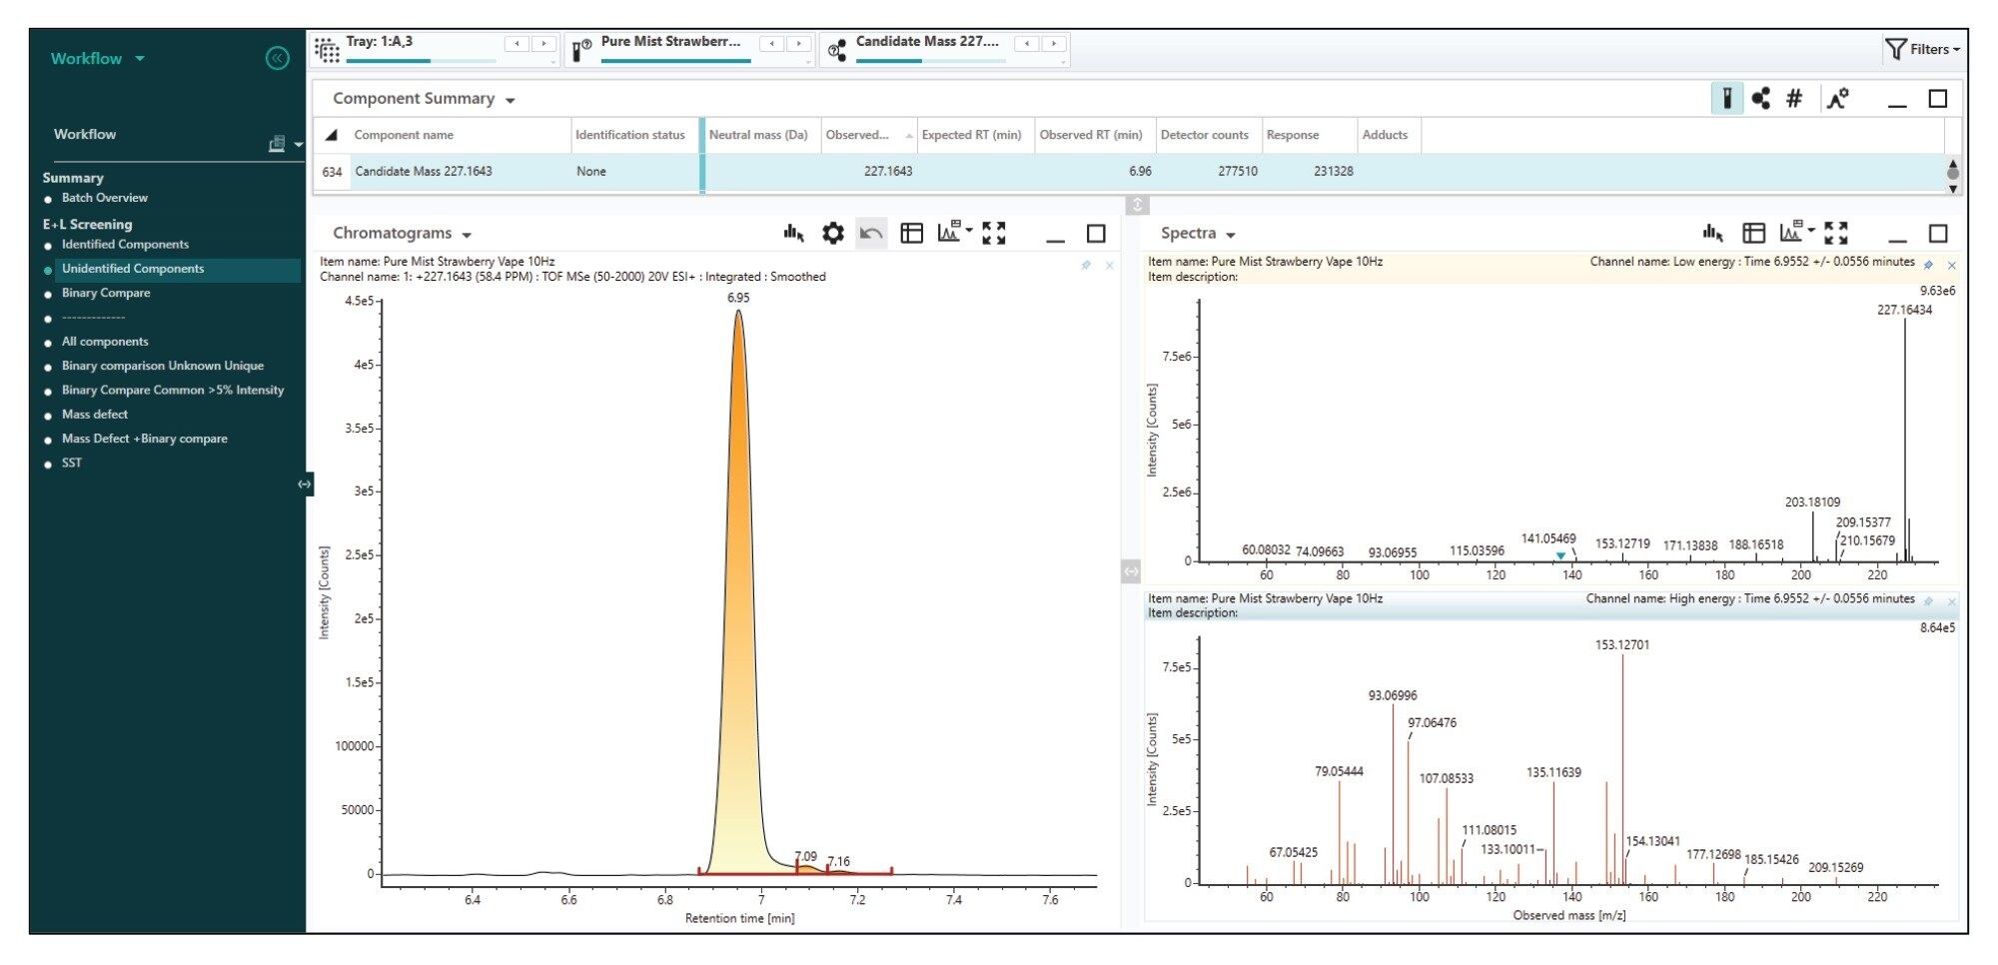Open chromatogram settings gear
Viewport: 1998px width, 965px height.
click(x=832, y=233)
